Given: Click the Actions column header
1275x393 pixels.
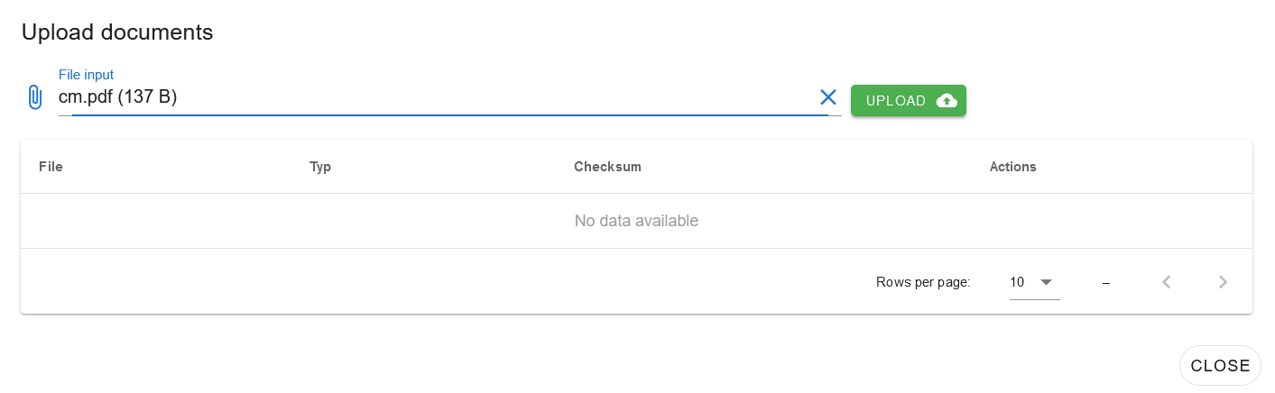Looking at the screenshot, I should click(x=1012, y=167).
